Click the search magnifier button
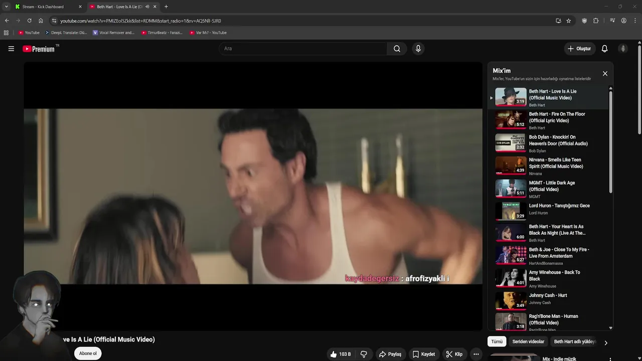This screenshot has width=642, height=361. (397, 49)
